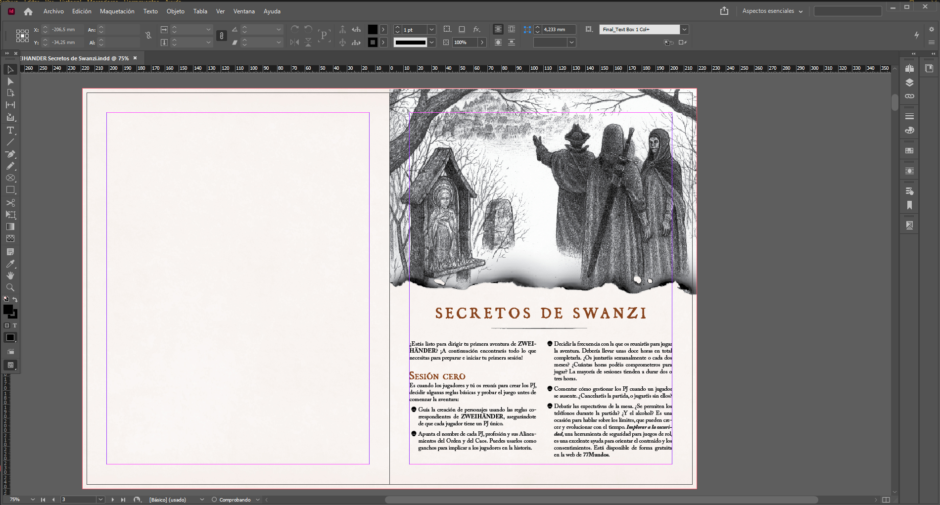The height and width of the screenshot is (505, 940).
Task: Click the Comprobando preflight status
Action: coord(235,500)
